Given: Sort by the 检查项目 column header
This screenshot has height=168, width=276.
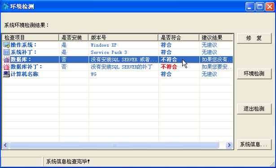Looking at the screenshot, I should click(x=31, y=38).
